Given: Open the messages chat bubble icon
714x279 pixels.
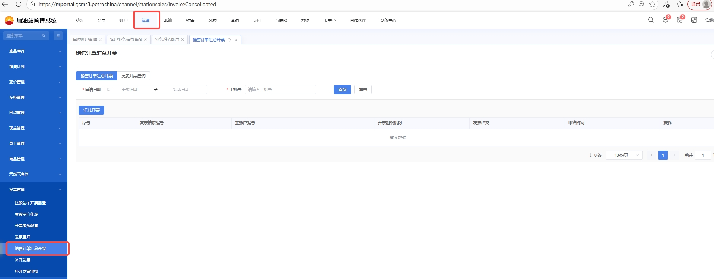Looking at the screenshot, I should (665, 20).
